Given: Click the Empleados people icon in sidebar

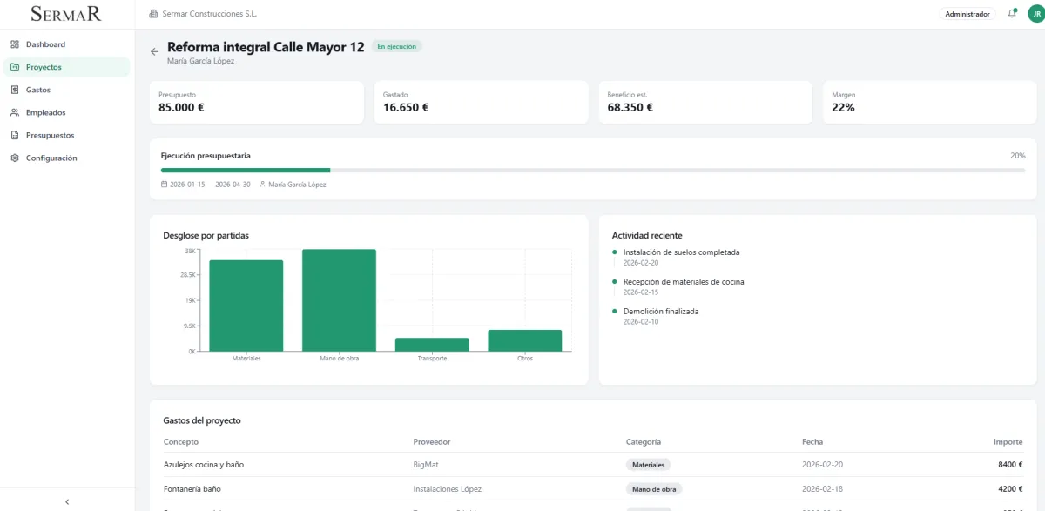Looking at the screenshot, I should pyautogui.click(x=15, y=112).
